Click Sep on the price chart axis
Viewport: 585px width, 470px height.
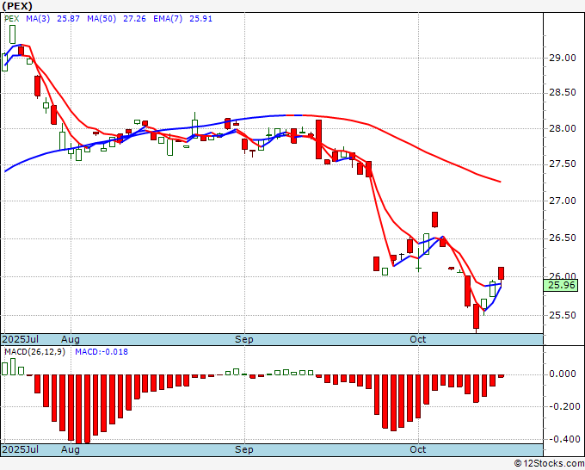click(x=244, y=339)
